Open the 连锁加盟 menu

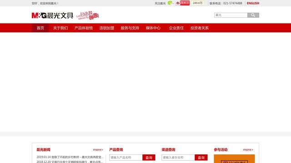coord(107,28)
